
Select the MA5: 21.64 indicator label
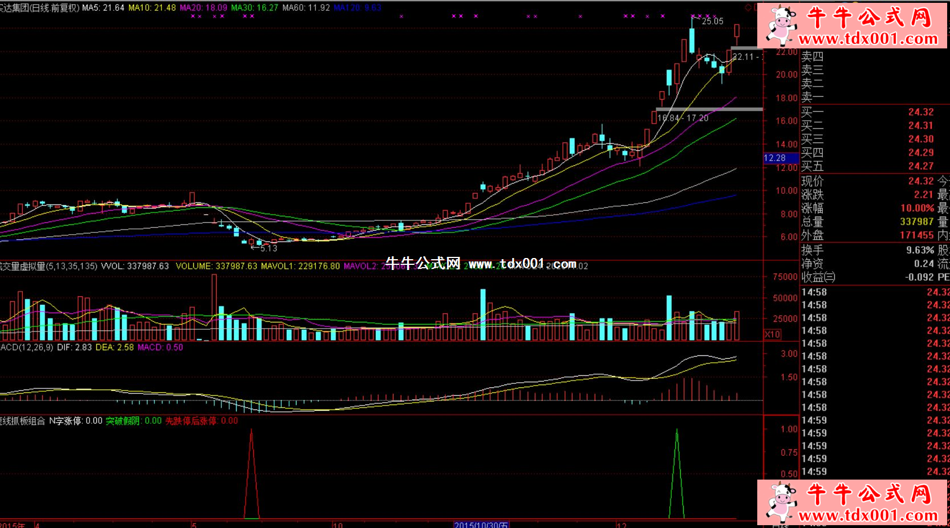point(103,8)
